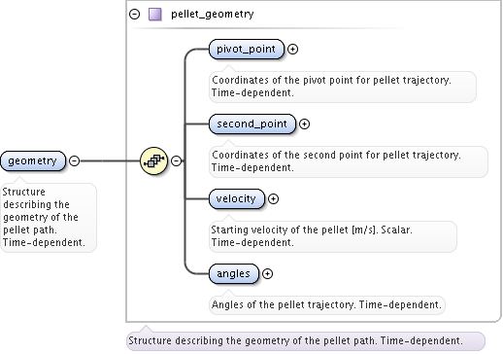
Task: Click the angles trajectory description text
Action: (327, 304)
